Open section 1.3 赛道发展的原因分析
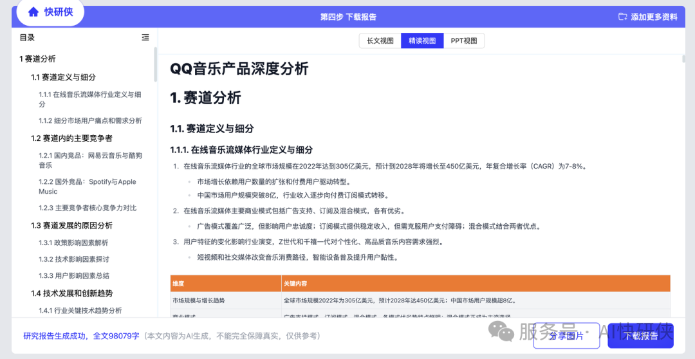The width and height of the screenshot is (695, 359). 72,226
